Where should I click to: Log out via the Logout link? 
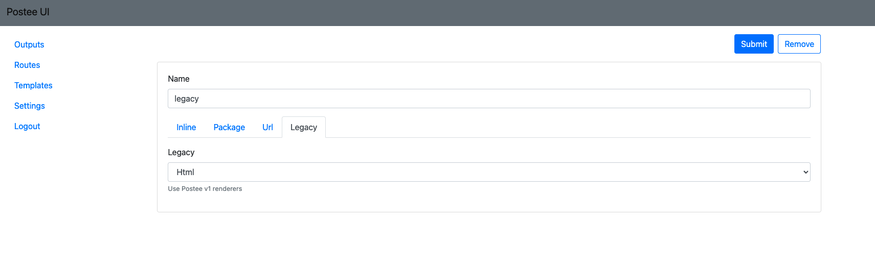(27, 126)
